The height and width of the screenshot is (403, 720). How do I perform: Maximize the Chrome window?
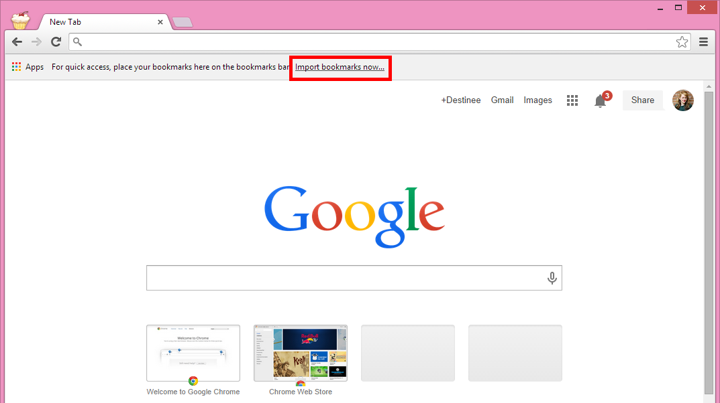click(678, 8)
